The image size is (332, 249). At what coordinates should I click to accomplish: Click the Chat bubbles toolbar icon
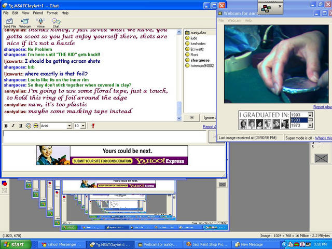[x=56, y=23]
